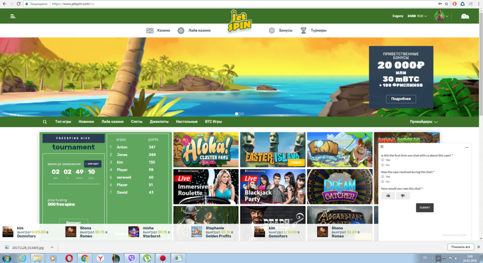Image resolution: width=483 pixels, height=263 pixels.
Task: Open the BTC Игры category
Action: [213, 122]
